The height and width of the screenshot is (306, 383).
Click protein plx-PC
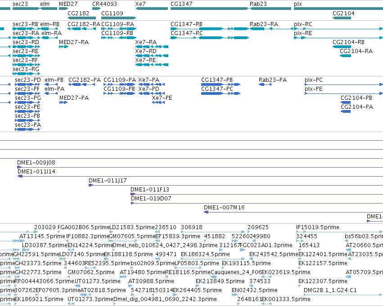click(314, 80)
